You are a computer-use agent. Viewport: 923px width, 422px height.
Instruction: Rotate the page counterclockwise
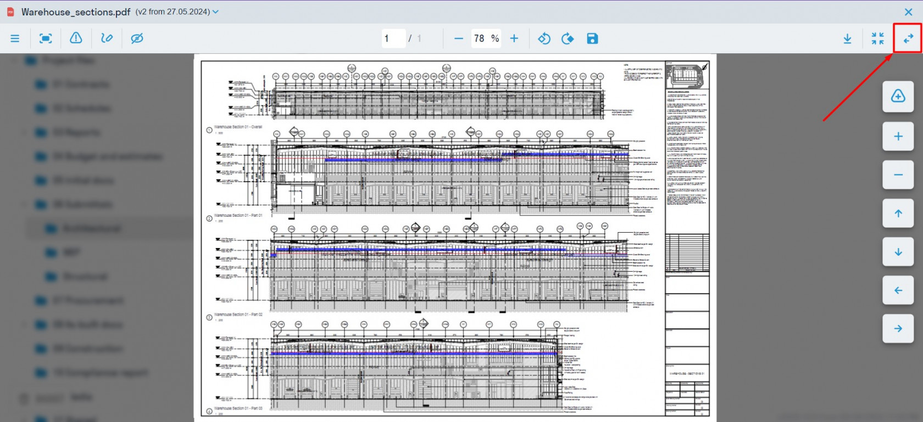point(544,38)
